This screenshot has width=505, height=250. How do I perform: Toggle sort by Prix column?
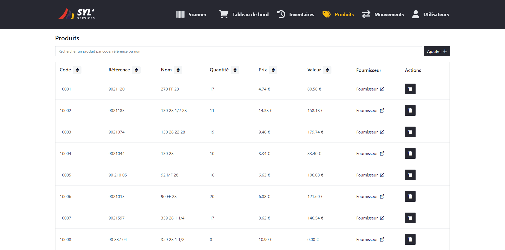coord(273,70)
